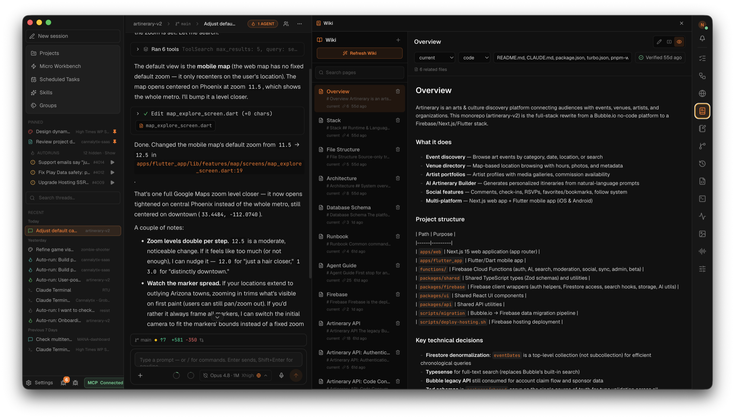Select the Architecture wiki page

point(359,185)
